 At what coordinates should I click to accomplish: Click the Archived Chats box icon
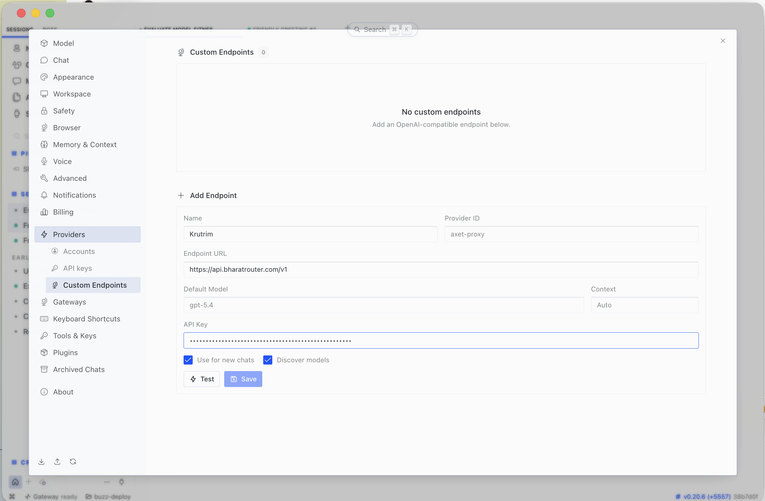point(44,370)
